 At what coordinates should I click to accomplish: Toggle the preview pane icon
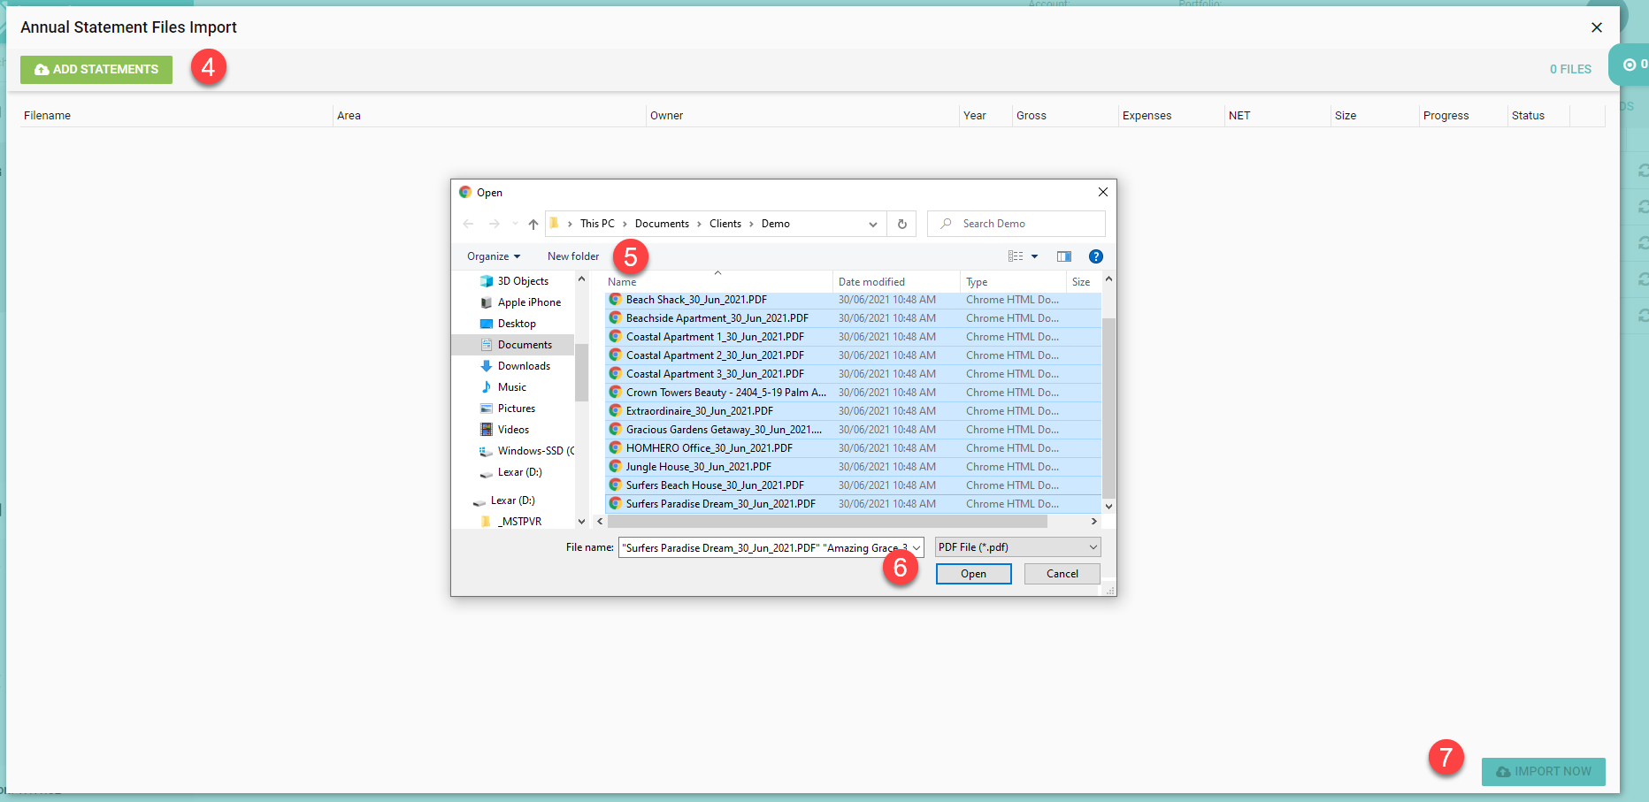tap(1063, 256)
